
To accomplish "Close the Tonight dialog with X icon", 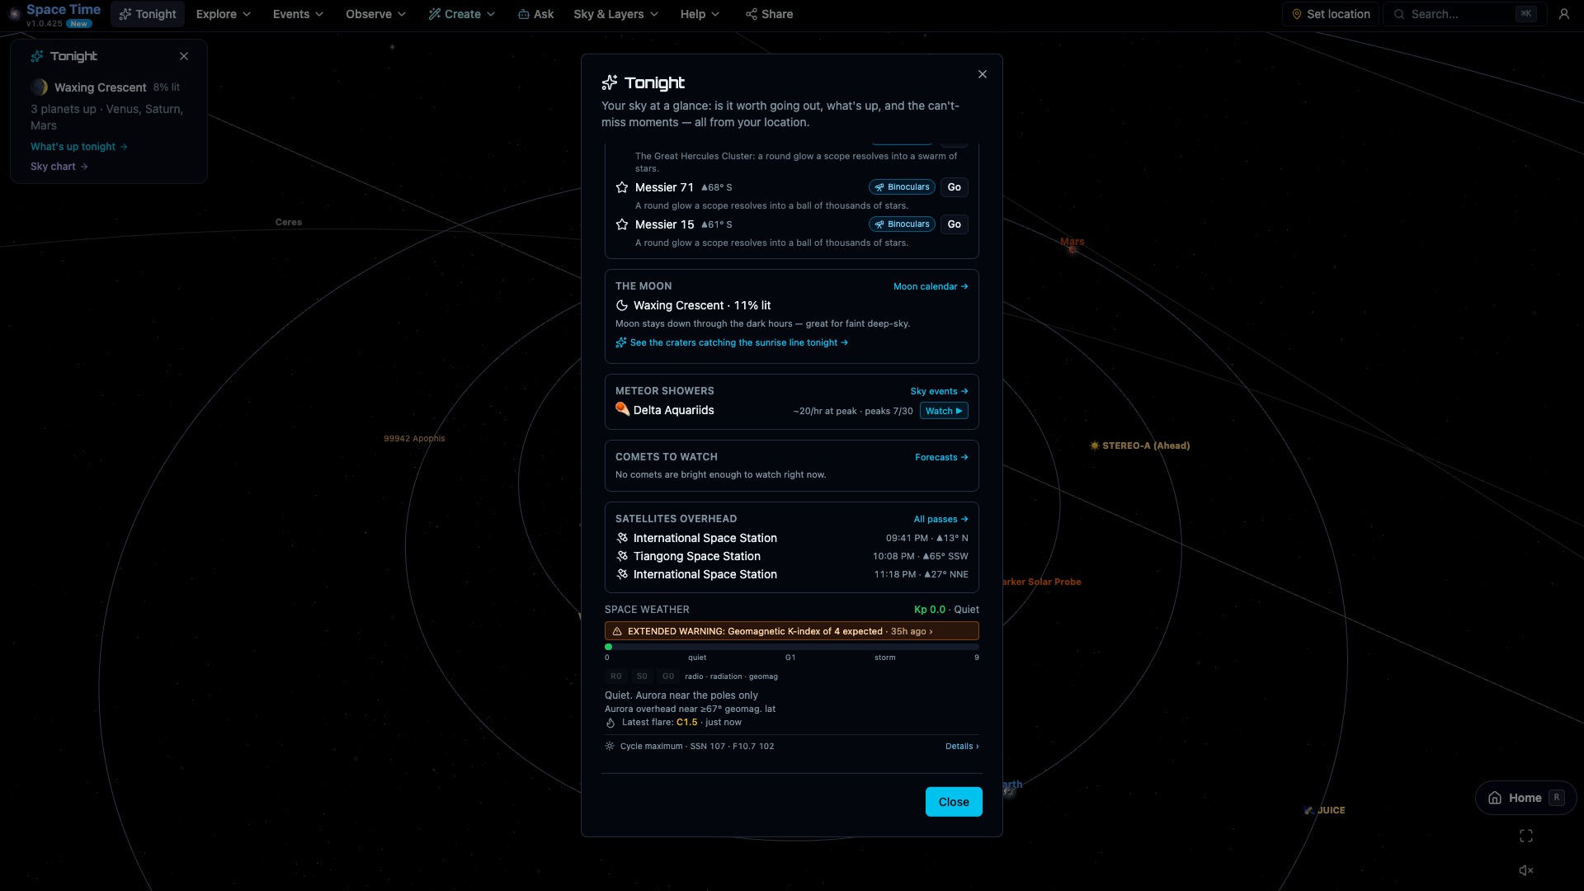I will coord(982,74).
